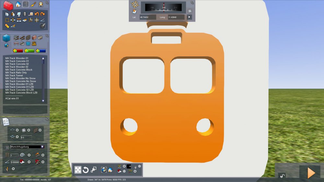Switch to the paintbrush tool tab
The image size is (324, 182).
click(33, 5)
